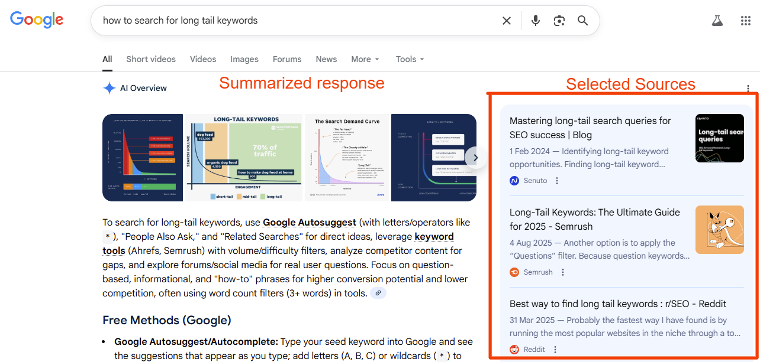The image size is (760, 362).
Task: Click the Reddit favicon on the source card
Action: [x=514, y=349]
